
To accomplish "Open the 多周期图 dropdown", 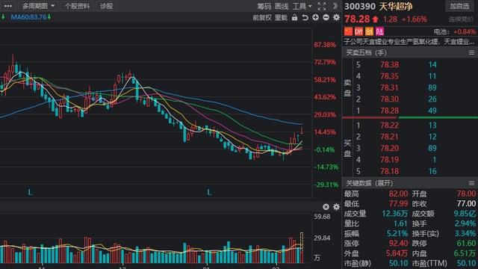I will click(38, 6).
